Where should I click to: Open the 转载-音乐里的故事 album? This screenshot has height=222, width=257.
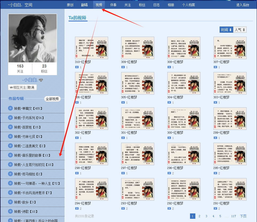click(x=32, y=155)
